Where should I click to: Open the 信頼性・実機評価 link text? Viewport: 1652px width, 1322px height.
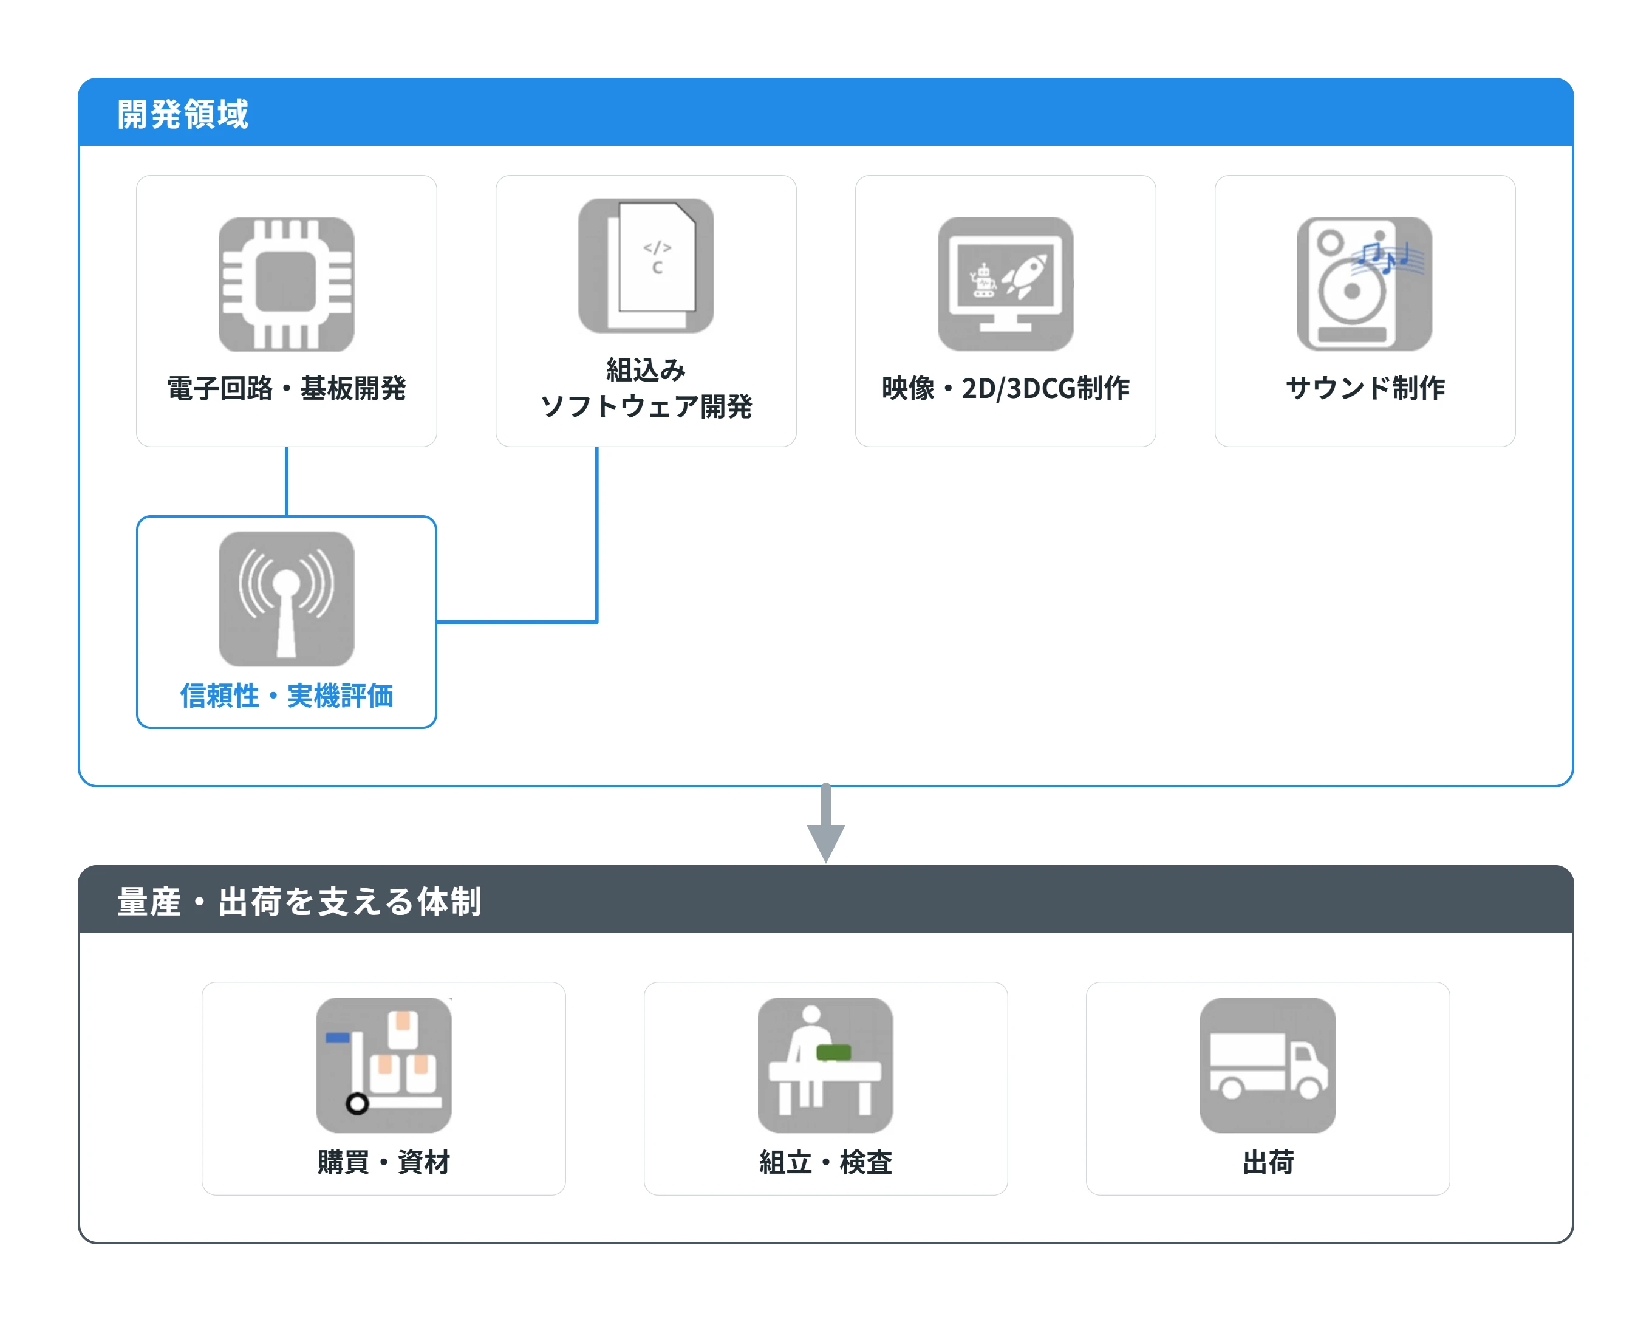coord(287,696)
